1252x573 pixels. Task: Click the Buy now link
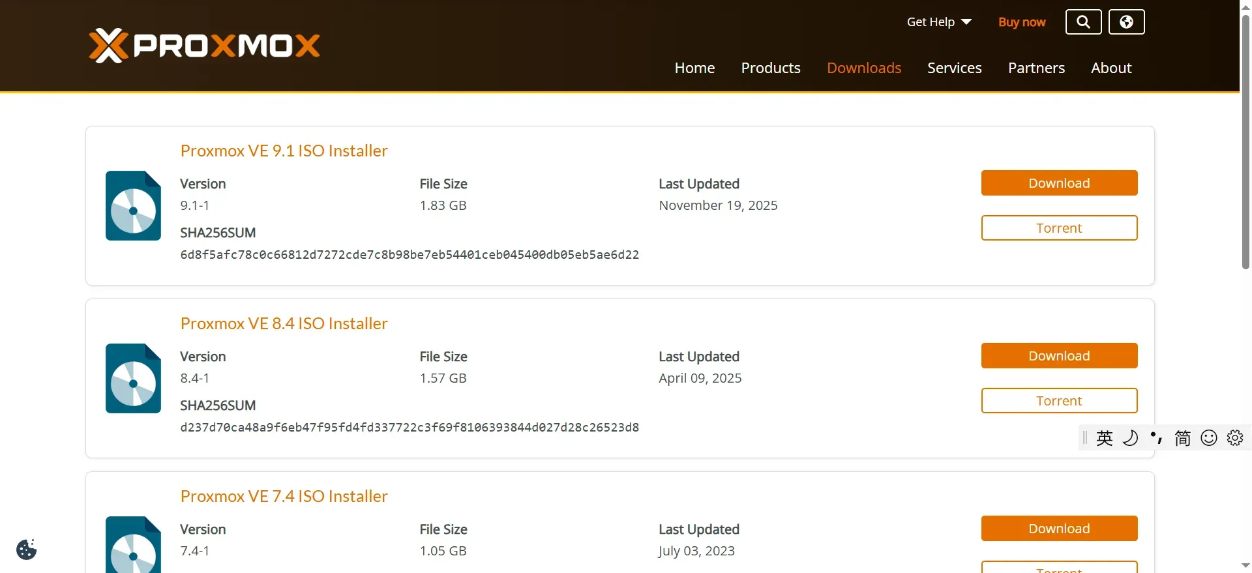click(1022, 22)
